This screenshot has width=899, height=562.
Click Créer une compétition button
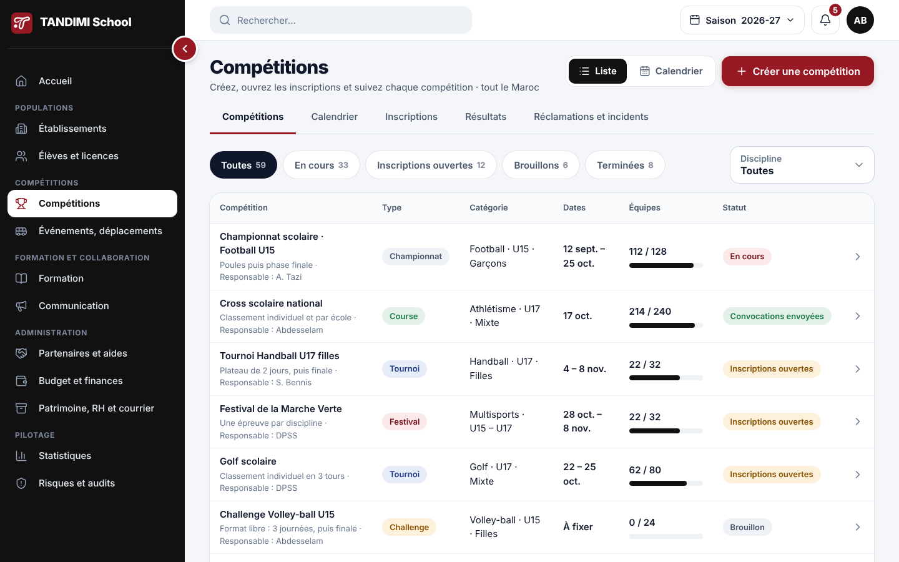[x=798, y=71]
